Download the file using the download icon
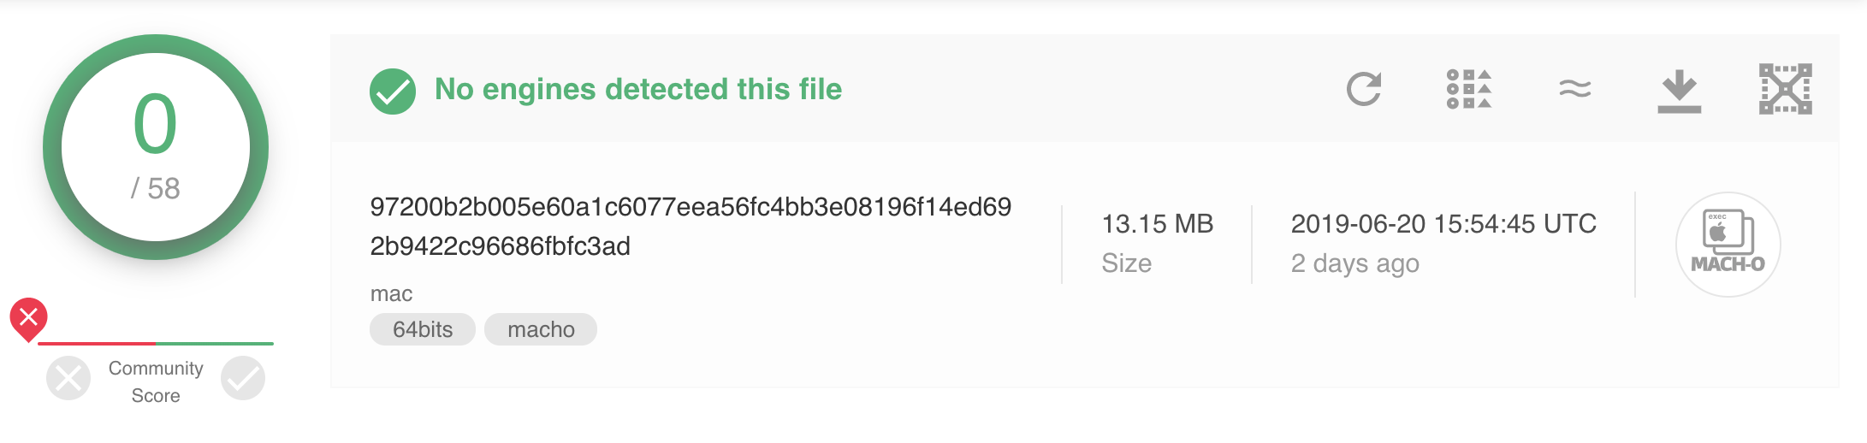 click(1679, 91)
